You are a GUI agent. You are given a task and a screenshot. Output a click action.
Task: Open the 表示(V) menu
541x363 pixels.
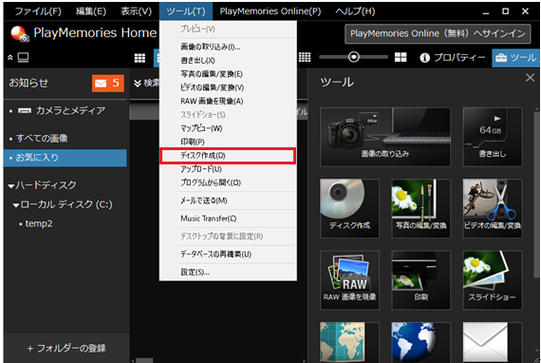(137, 11)
